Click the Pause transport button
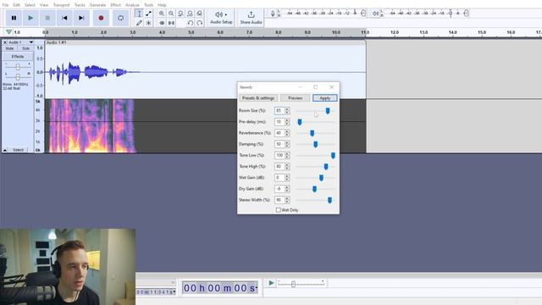The image size is (542, 305). pyautogui.click(x=14, y=18)
